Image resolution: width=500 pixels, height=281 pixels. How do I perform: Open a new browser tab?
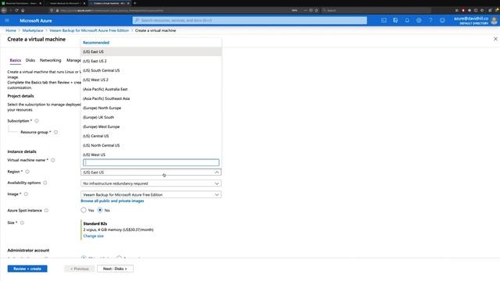pyautogui.click(x=134, y=3)
